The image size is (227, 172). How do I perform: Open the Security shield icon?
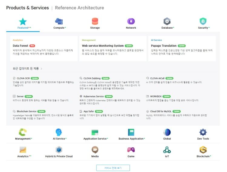coord(203,21)
